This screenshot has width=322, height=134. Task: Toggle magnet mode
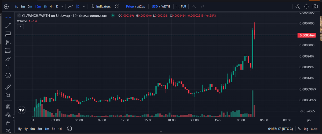point(8,106)
